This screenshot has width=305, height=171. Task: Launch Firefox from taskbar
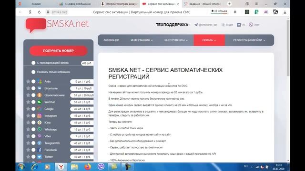pos(88,167)
